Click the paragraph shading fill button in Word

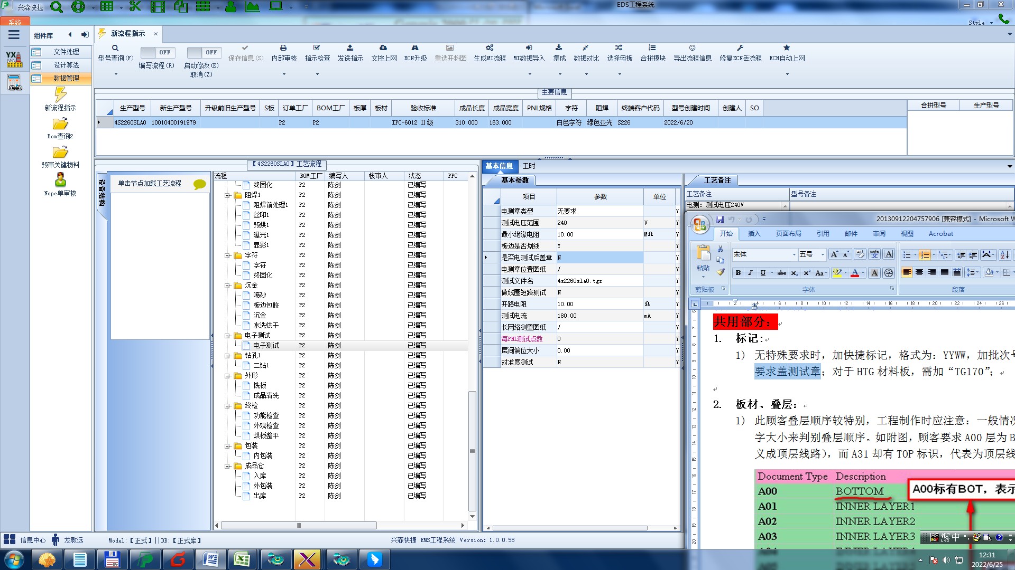(x=989, y=272)
